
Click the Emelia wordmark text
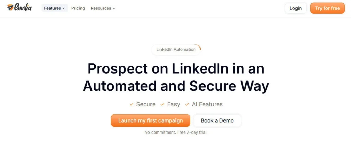coord(23,7)
